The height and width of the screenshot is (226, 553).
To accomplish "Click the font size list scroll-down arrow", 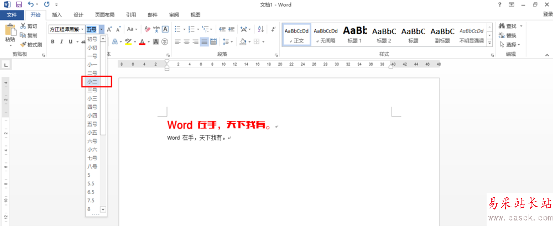I will pos(103,209).
